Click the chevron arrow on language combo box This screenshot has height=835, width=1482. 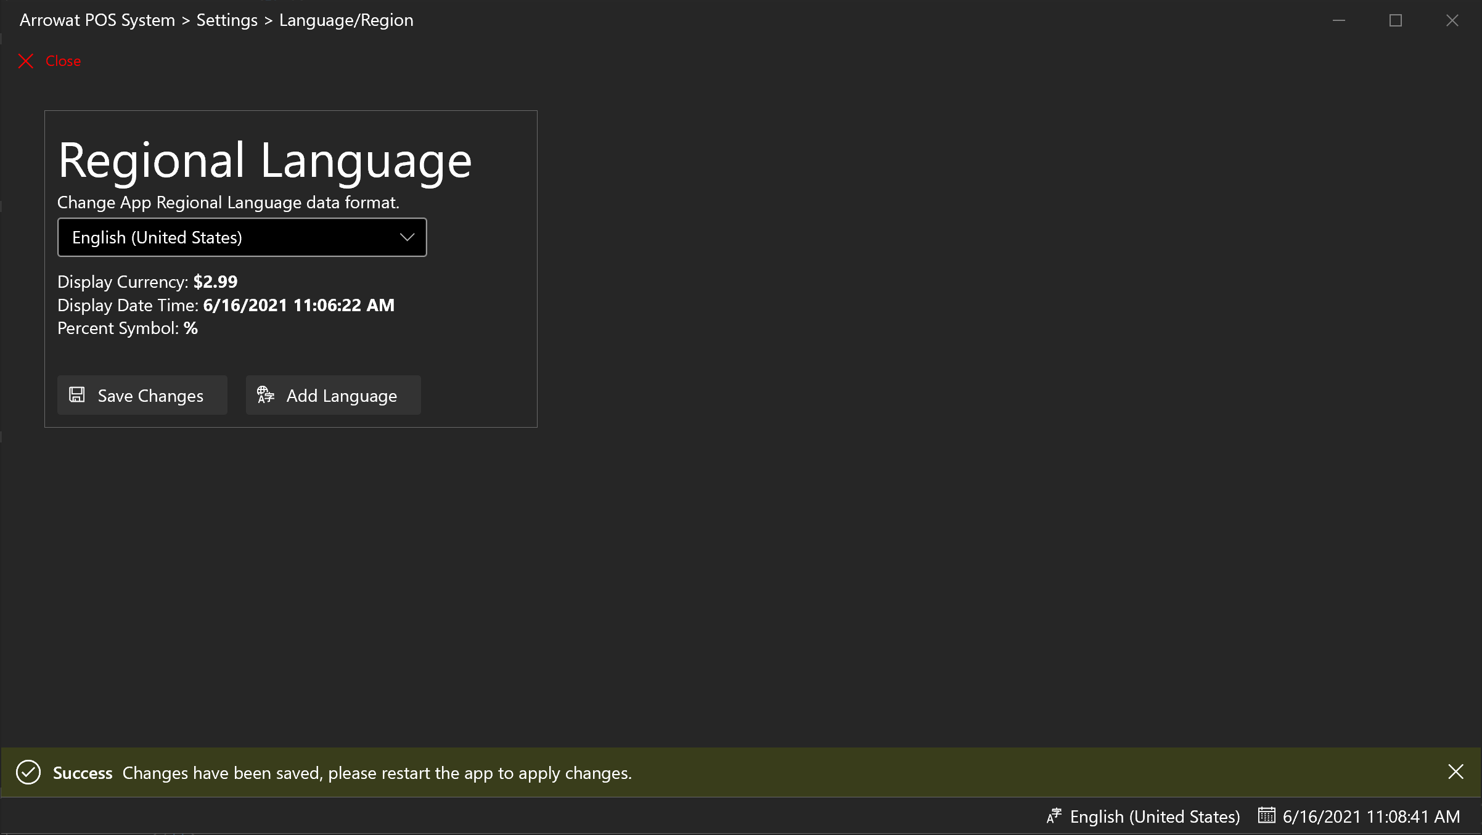click(x=407, y=237)
